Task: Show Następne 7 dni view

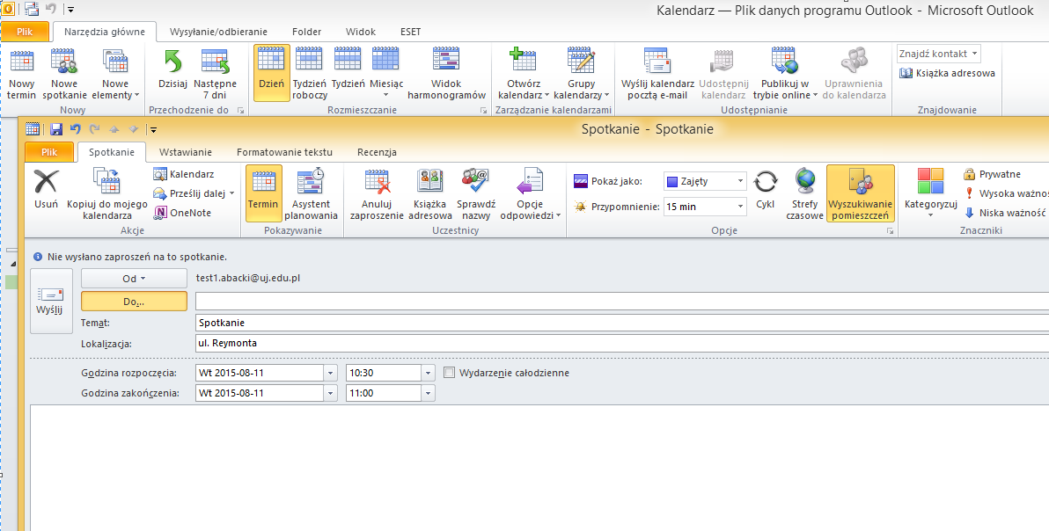Action: (x=215, y=74)
